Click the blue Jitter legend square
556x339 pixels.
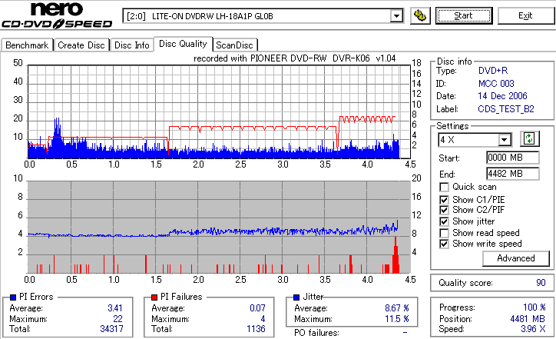click(x=296, y=297)
